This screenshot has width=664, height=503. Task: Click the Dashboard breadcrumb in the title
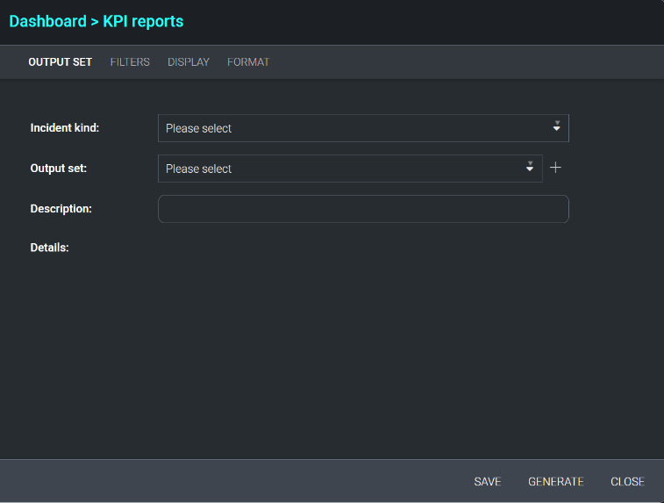(x=47, y=21)
